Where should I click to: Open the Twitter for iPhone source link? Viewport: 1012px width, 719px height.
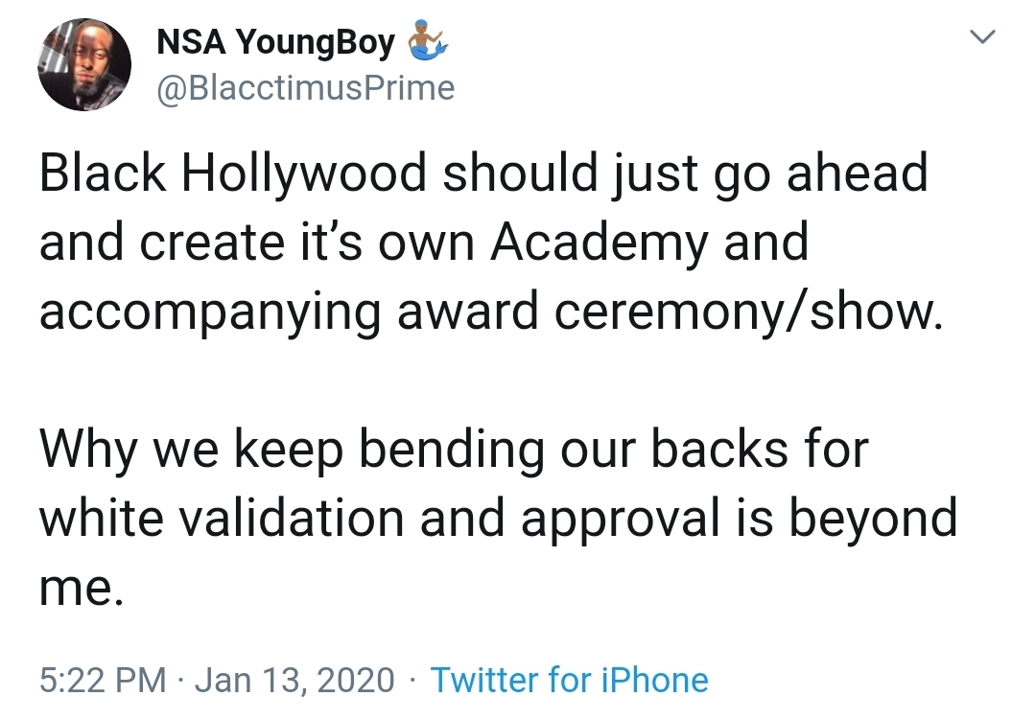pos(569,681)
